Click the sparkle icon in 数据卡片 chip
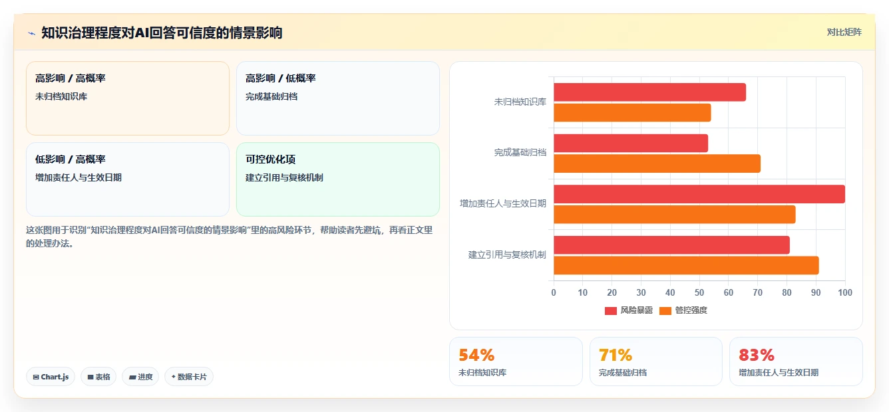This screenshot has width=889, height=412. (x=174, y=377)
